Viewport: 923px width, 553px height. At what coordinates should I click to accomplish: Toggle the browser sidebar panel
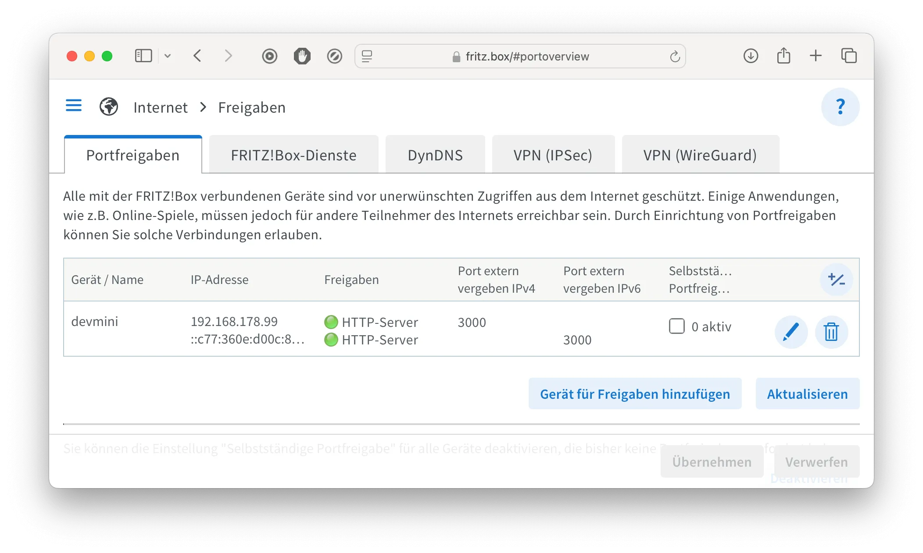143,56
